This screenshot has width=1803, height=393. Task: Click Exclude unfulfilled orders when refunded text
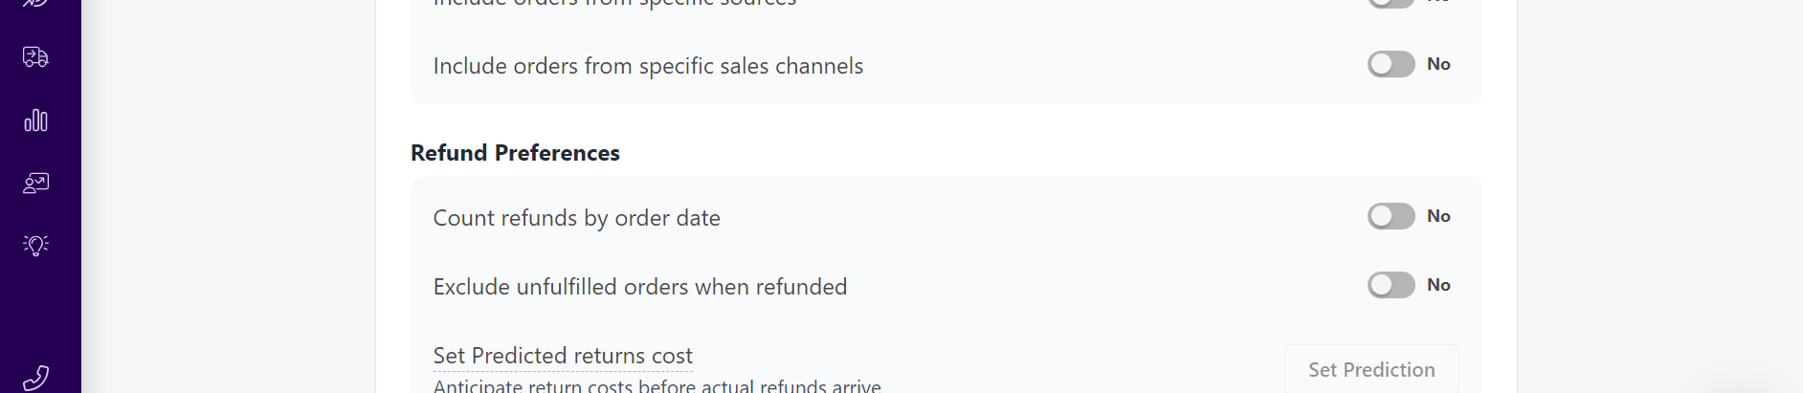coord(639,287)
